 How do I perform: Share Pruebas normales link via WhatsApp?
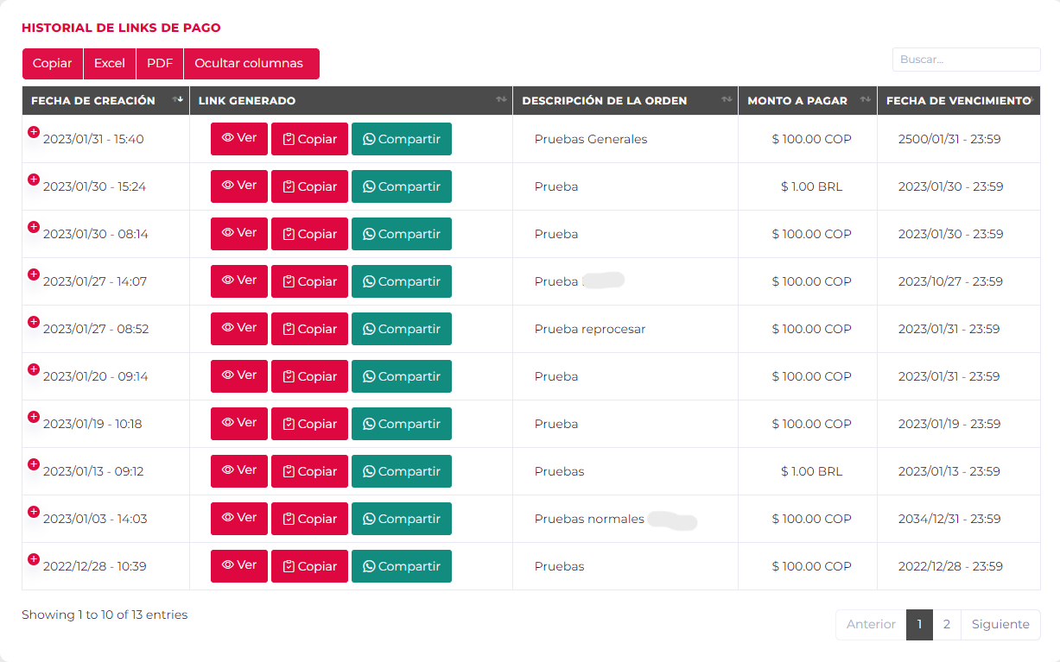point(402,519)
